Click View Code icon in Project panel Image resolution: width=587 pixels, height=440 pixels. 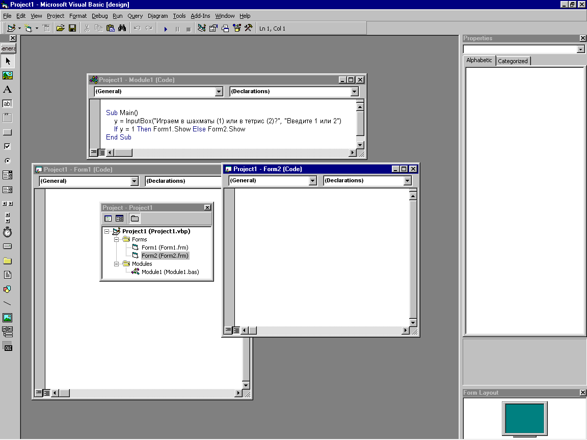108,218
